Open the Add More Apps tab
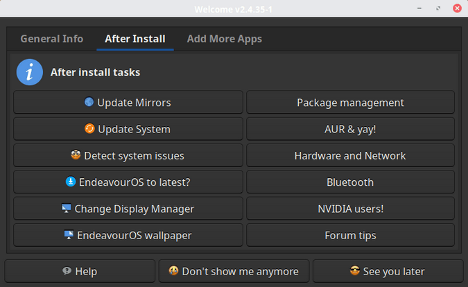This screenshot has height=287, width=468. (x=224, y=39)
